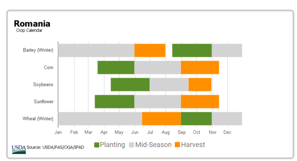Toggle the Planting legend label
Image resolution: width=297 pixels, height=161 pixels.
click(112, 145)
